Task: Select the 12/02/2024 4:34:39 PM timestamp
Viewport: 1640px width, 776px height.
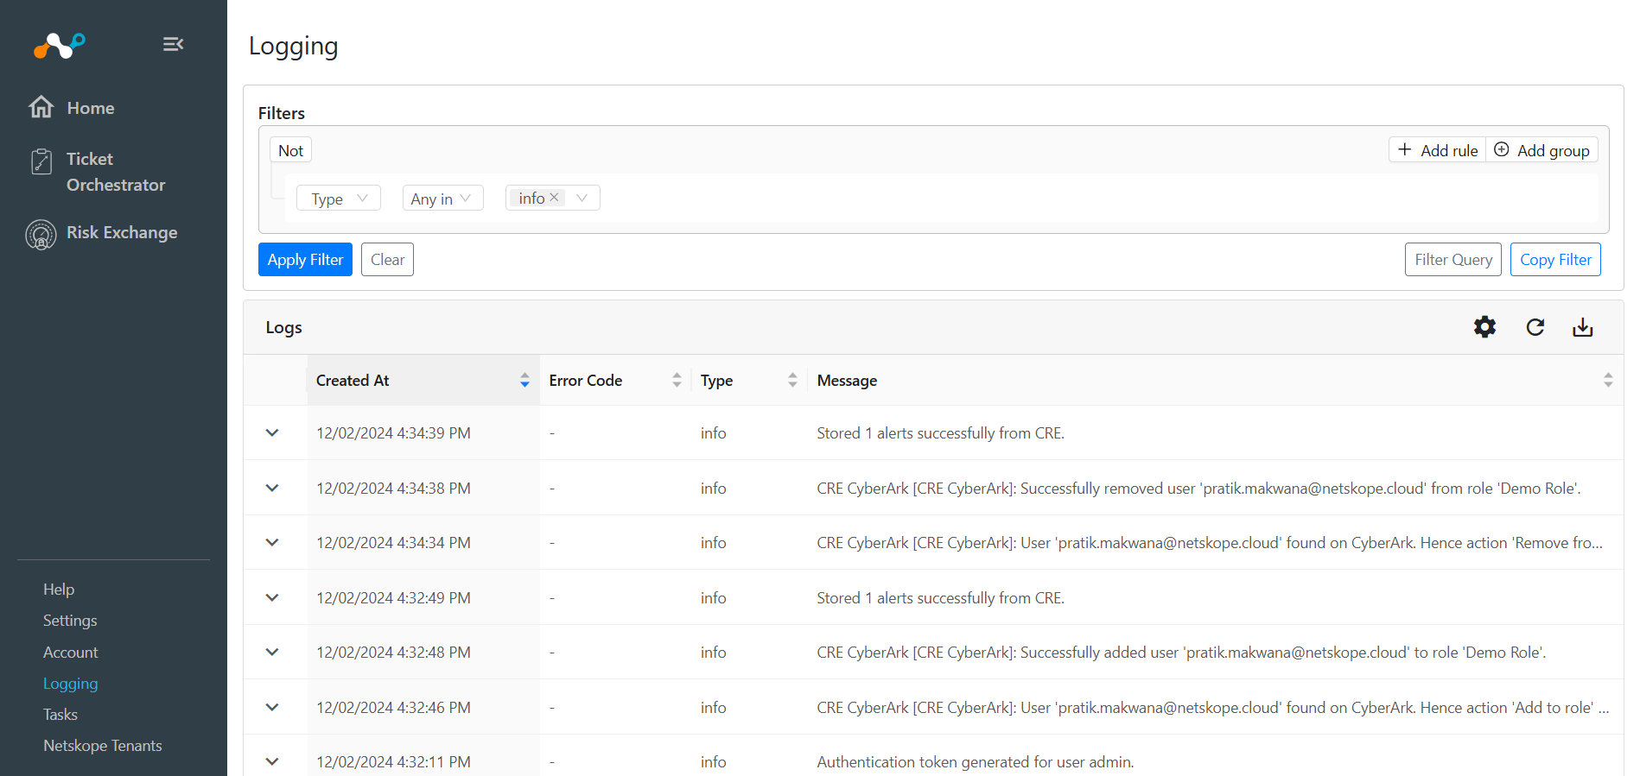Action: [x=393, y=433]
